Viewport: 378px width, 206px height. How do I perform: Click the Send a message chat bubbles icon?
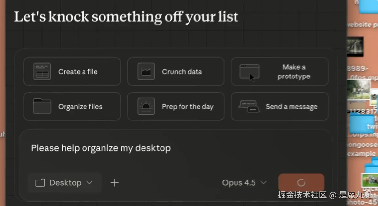pos(249,107)
